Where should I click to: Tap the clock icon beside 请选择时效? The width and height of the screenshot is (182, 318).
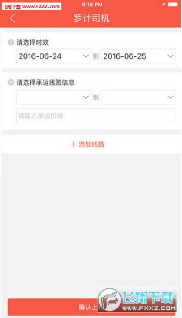[11, 42]
